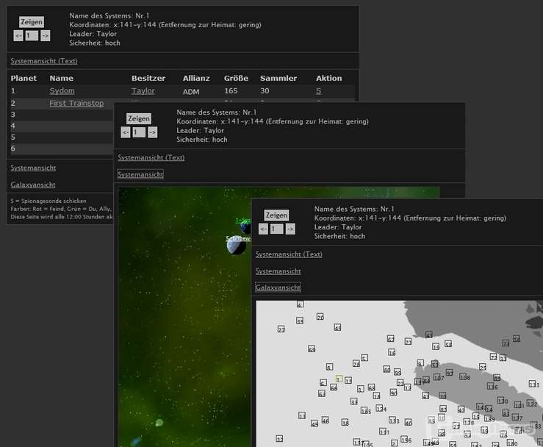Select system 28 on galaxy map
Image resolution: width=543 pixels, height=447 pixels.
(356, 363)
